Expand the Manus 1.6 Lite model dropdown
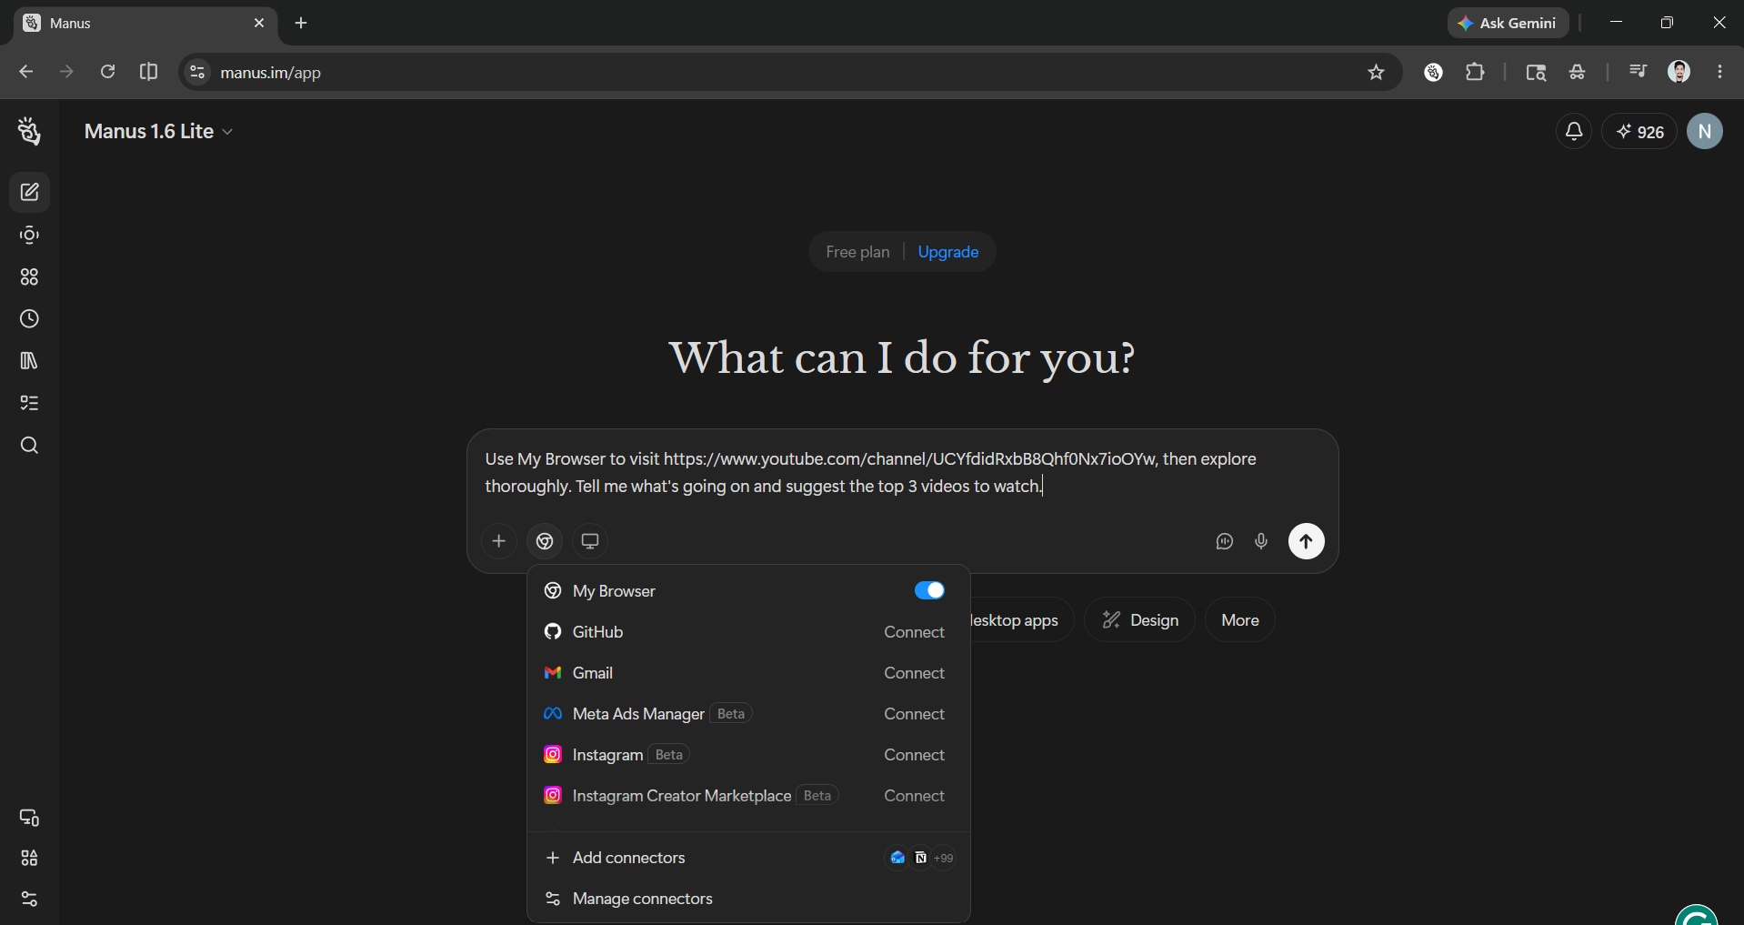Screen dimensions: 1744x925 tap(158, 131)
